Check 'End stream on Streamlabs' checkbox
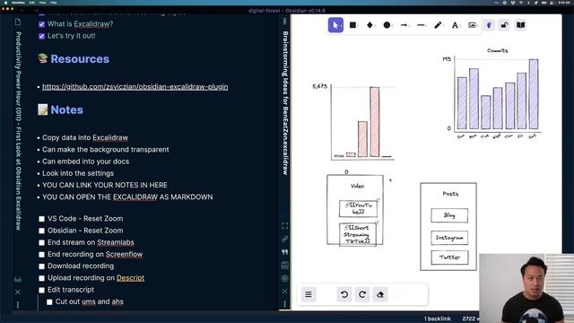The image size is (574, 323). 42,243
